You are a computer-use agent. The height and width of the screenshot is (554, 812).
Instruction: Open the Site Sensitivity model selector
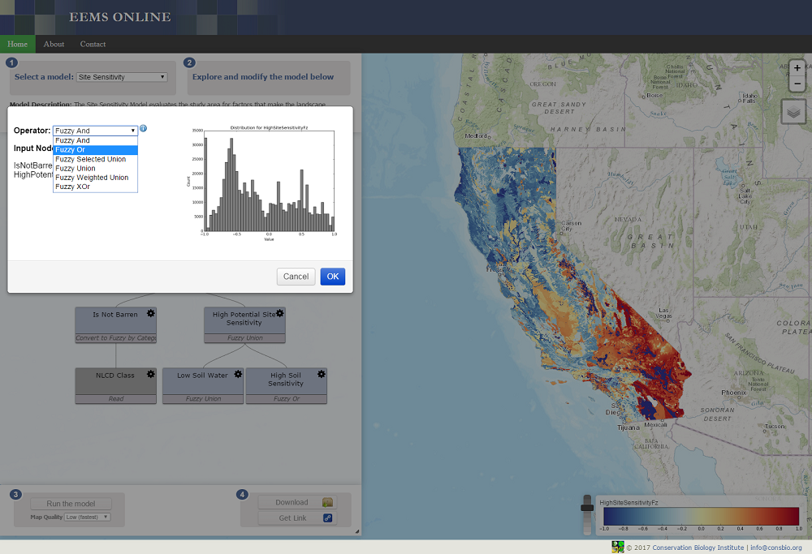[122, 77]
